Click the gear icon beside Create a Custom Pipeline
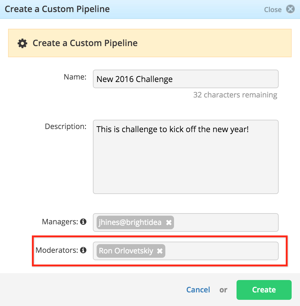Image resolution: width=300 pixels, height=306 pixels. (23, 43)
